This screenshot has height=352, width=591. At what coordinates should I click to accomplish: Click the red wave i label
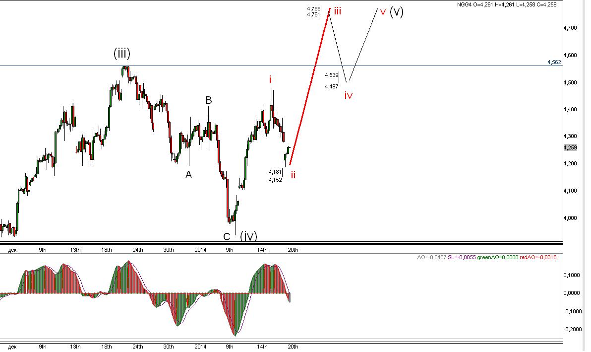(270, 79)
